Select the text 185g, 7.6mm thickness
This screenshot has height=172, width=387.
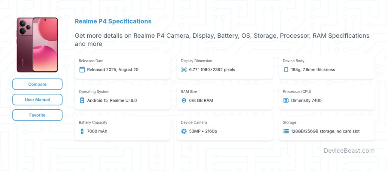pyautogui.click(x=313, y=69)
